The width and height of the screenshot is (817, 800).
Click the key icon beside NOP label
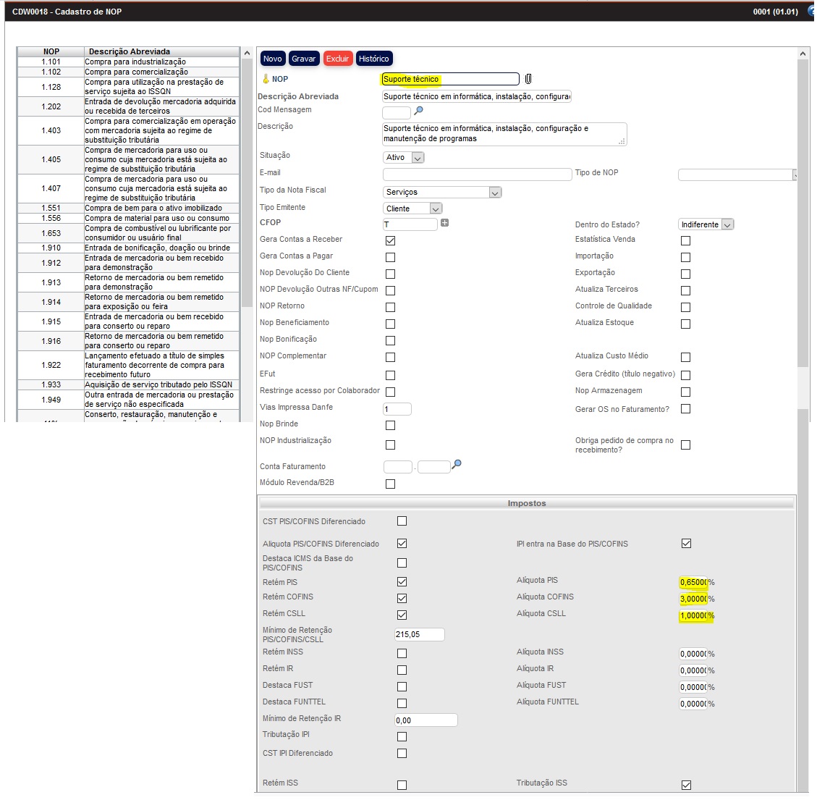coord(266,79)
